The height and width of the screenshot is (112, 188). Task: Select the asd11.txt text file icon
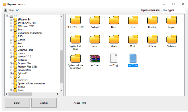coord(133,58)
